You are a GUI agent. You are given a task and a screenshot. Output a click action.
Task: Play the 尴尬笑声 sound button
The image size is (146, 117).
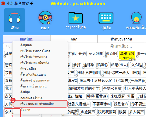[88, 112]
